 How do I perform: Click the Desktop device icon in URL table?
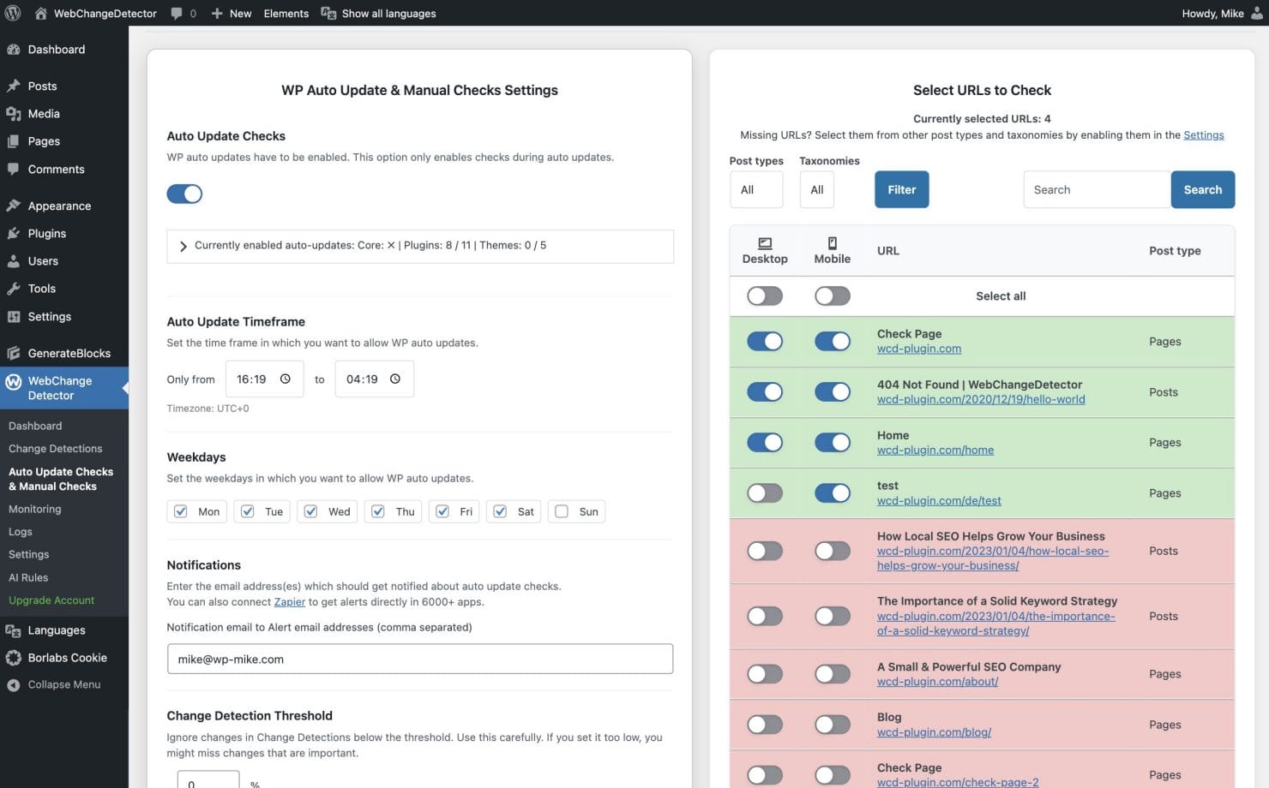764,242
